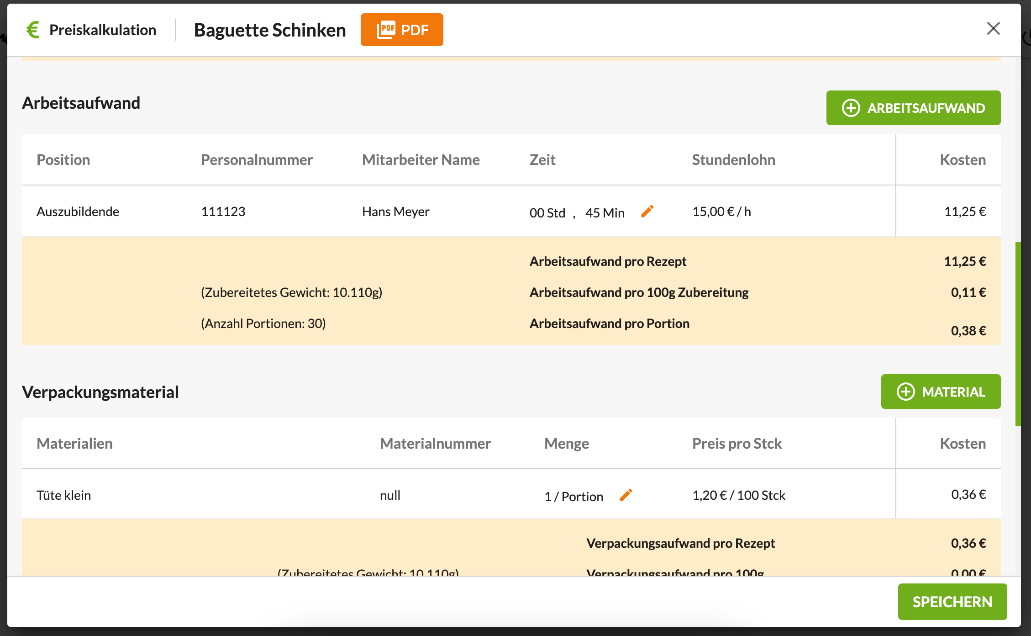Click 'Materialnummer' column header
Image resolution: width=1031 pixels, height=636 pixels.
pos(435,444)
